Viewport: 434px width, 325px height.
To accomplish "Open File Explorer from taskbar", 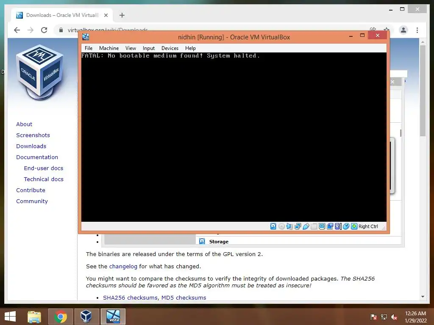I will [34, 317].
